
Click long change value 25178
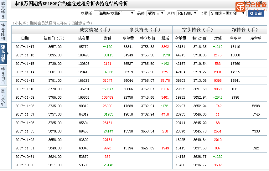click(165, 80)
